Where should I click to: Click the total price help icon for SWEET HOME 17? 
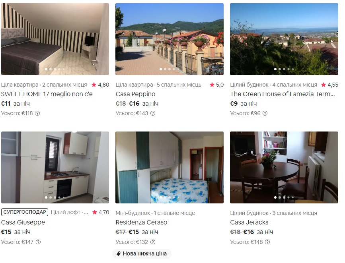[x=38, y=113]
